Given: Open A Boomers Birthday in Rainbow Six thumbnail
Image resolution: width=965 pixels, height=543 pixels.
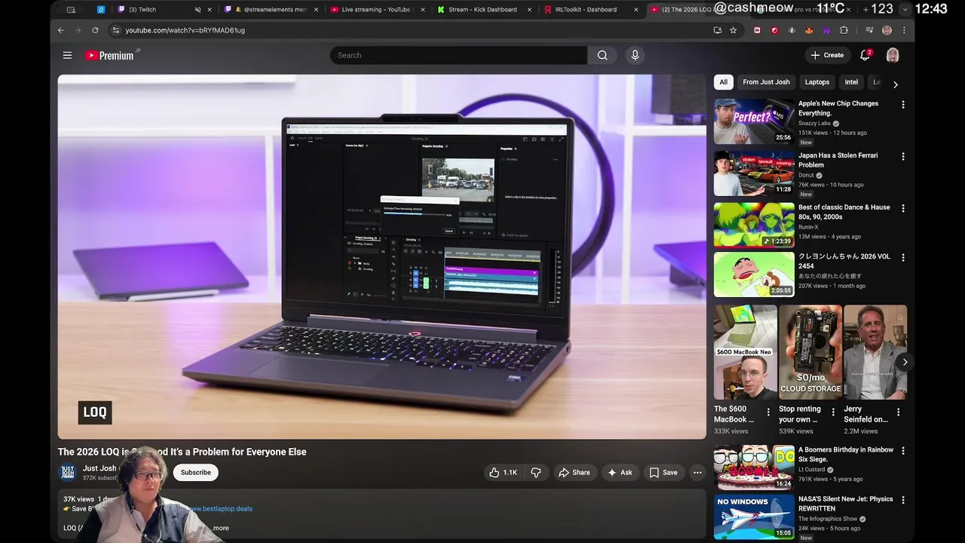Looking at the screenshot, I should (754, 468).
